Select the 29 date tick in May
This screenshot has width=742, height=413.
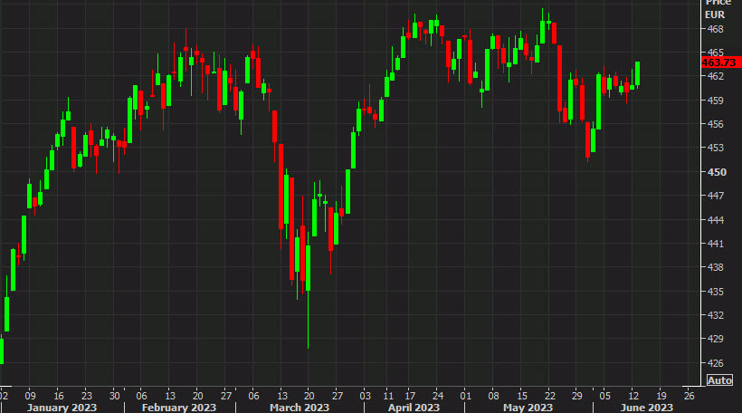point(576,396)
